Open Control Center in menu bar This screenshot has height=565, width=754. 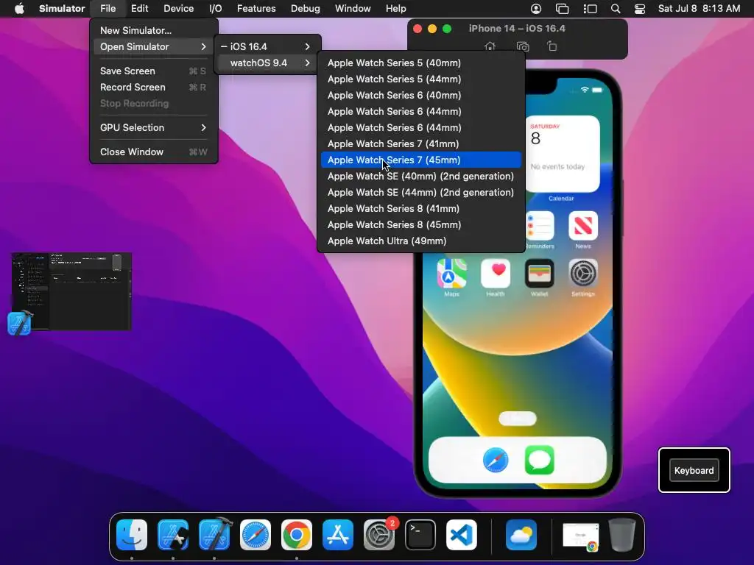pos(640,9)
